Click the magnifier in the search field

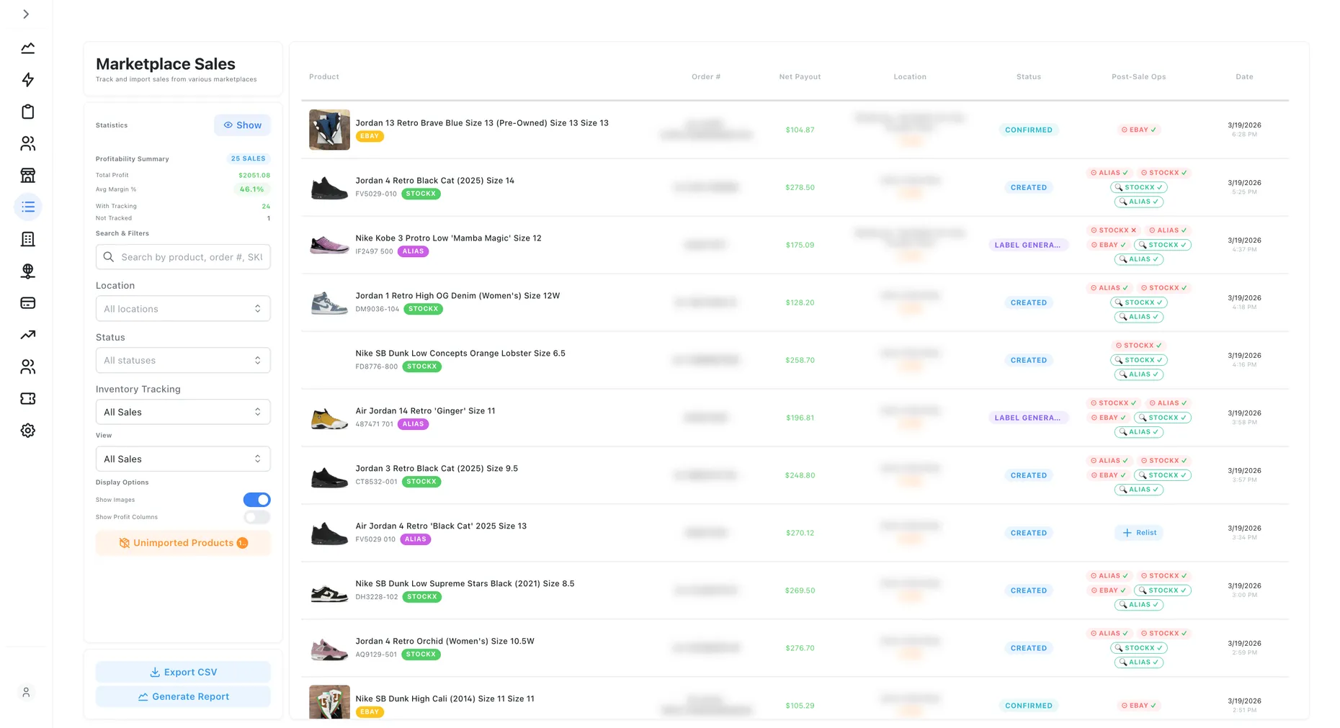(x=109, y=257)
